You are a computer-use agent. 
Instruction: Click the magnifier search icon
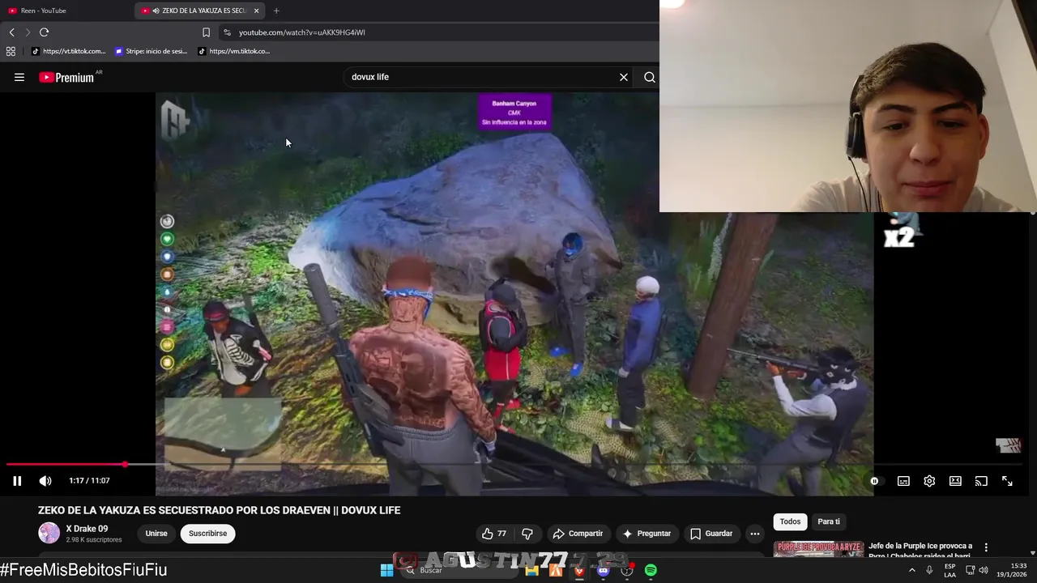click(650, 77)
